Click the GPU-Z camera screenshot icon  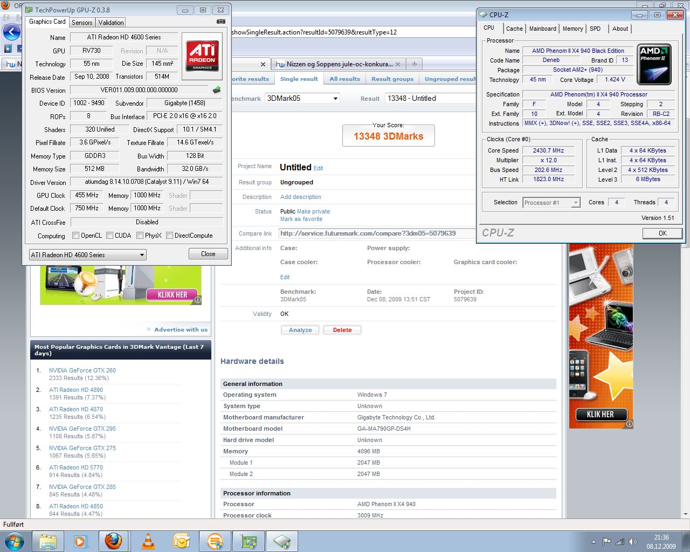coord(220,22)
